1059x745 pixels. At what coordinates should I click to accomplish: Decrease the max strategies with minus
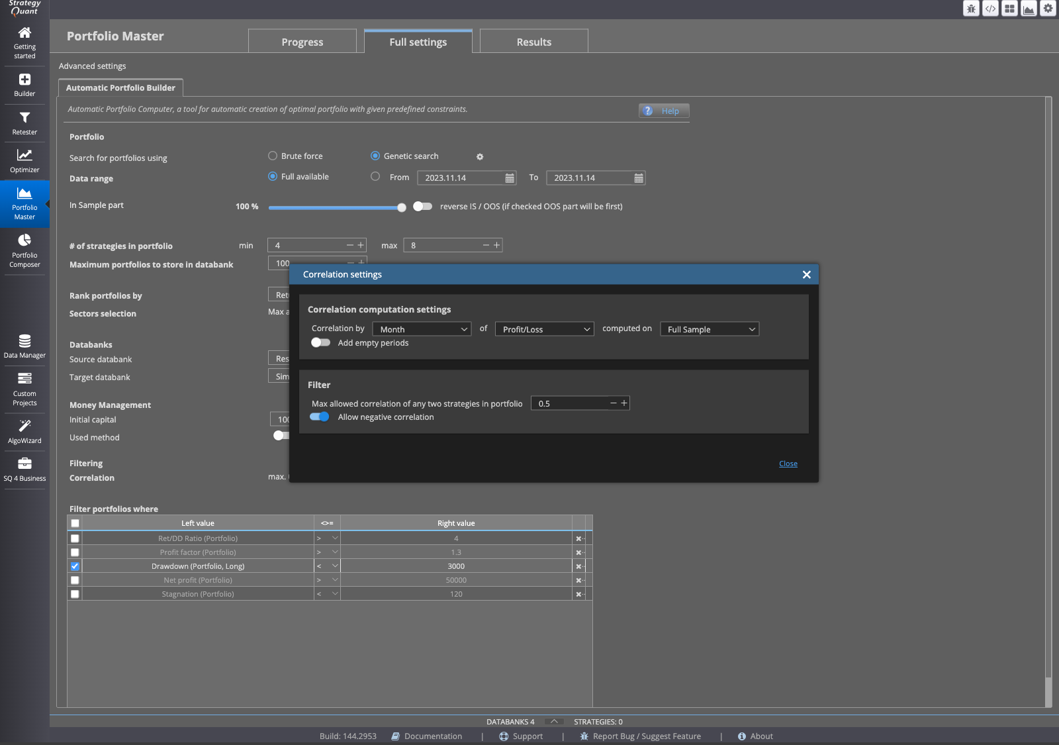pyautogui.click(x=486, y=245)
